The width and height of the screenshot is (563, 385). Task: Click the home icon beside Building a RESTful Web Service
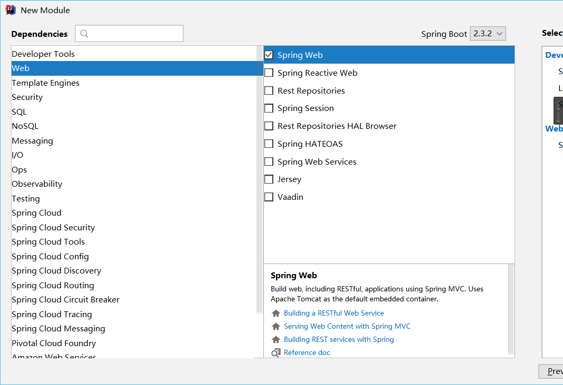(x=276, y=313)
